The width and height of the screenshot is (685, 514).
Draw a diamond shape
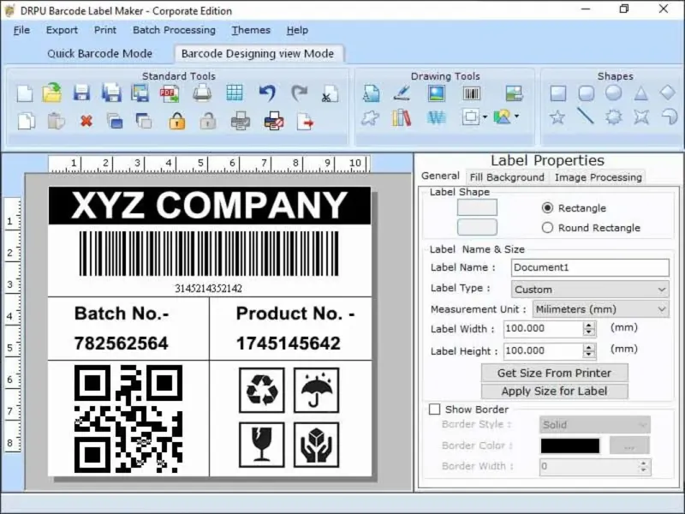(x=668, y=93)
